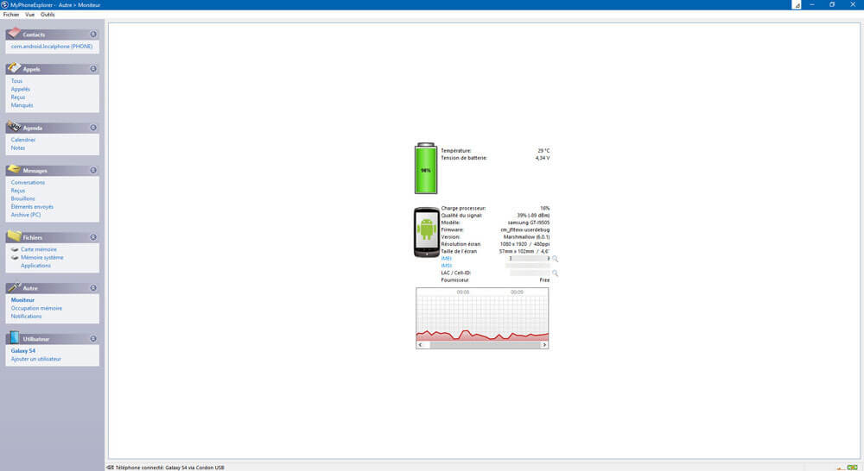Open the Calendrier view
864x471 pixels.
[x=23, y=140]
